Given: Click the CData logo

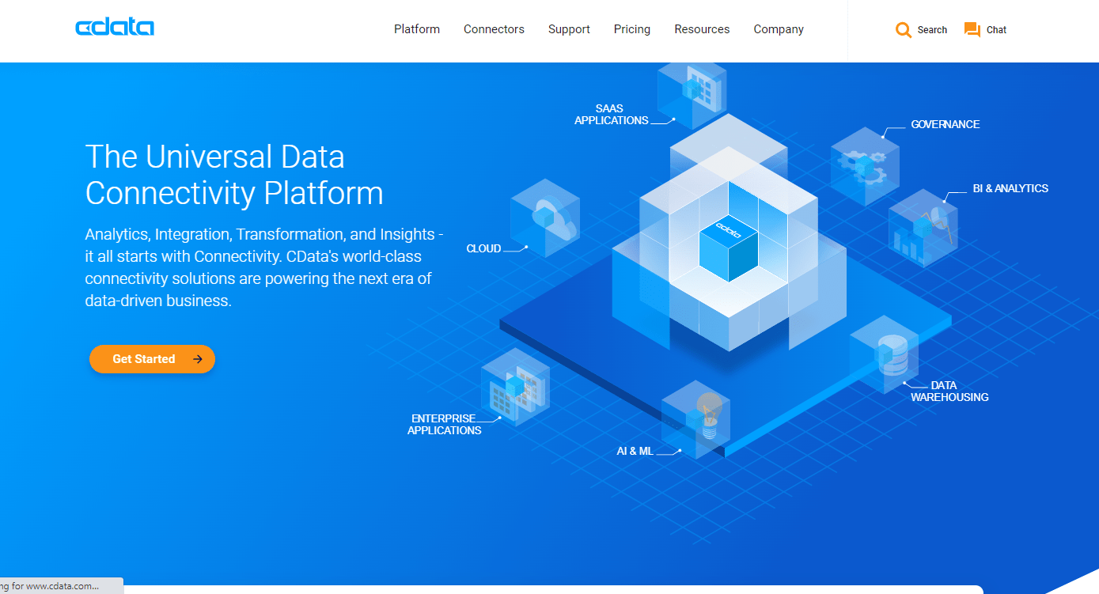Looking at the screenshot, I should pos(115,26).
